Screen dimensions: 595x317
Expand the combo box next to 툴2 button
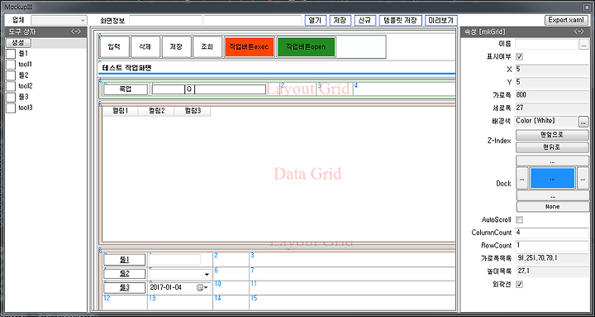(207, 274)
